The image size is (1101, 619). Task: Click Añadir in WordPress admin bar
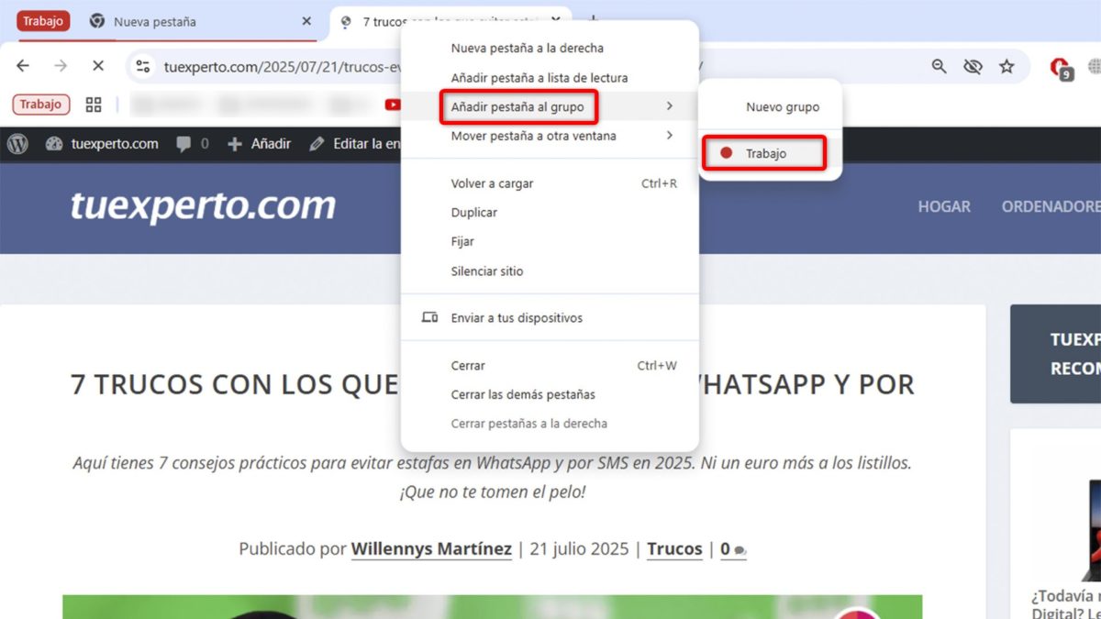(x=259, y=144)
